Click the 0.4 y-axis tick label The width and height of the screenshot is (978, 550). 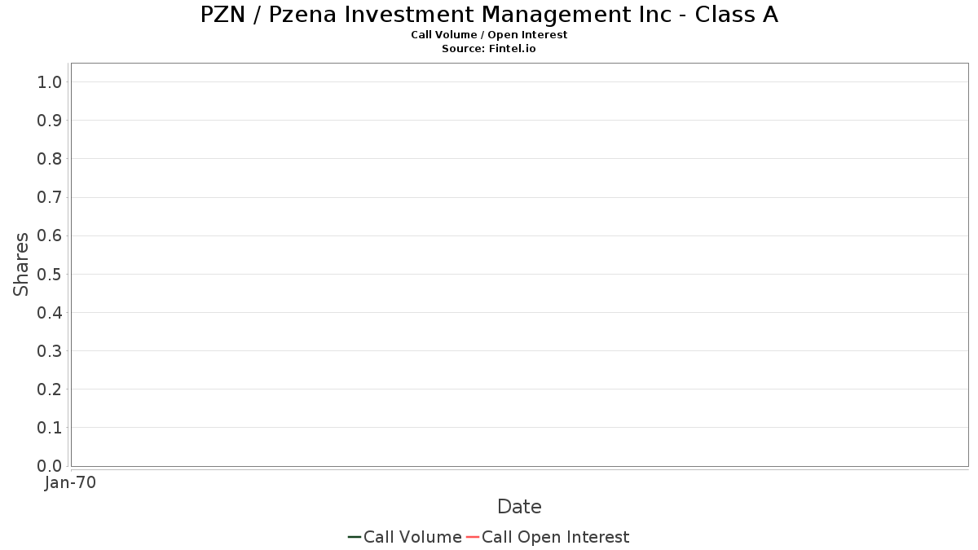pyautogui.click(x=50, y=312)
